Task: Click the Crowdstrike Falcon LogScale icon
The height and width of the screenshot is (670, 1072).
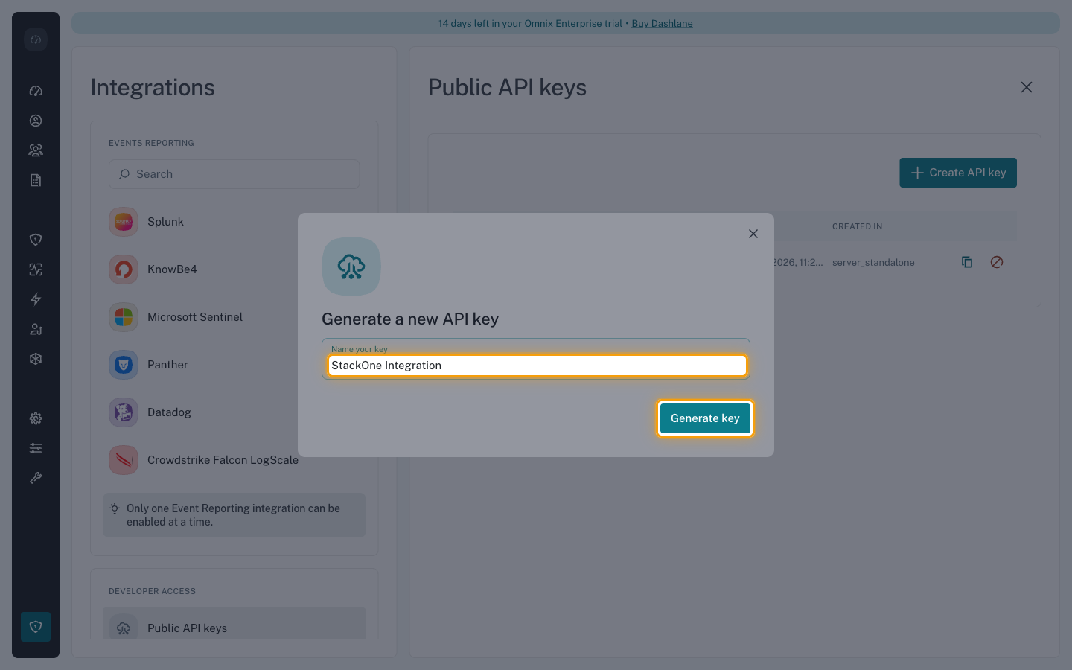Action: (124, 460)
